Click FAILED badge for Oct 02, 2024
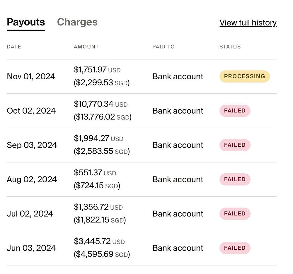 click(235, 111)
